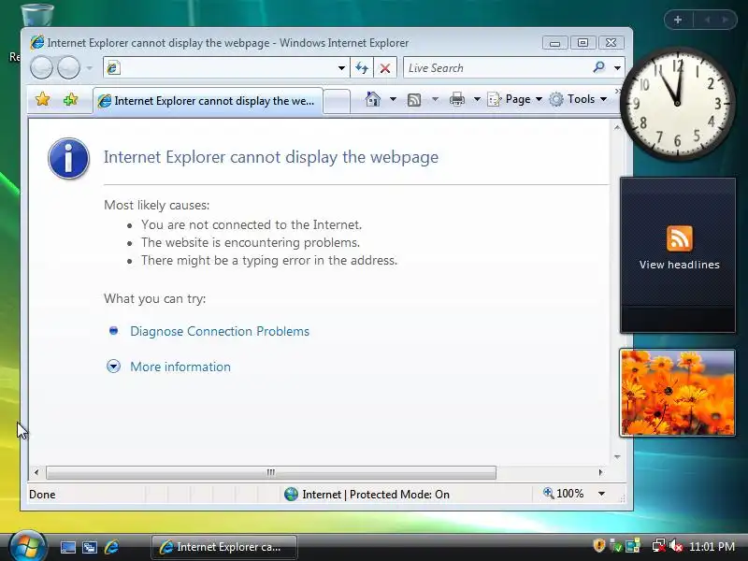Viewport: 748px width, 561px height.
Task: Open the Tools menu
Action: click(x=578, y=99)
